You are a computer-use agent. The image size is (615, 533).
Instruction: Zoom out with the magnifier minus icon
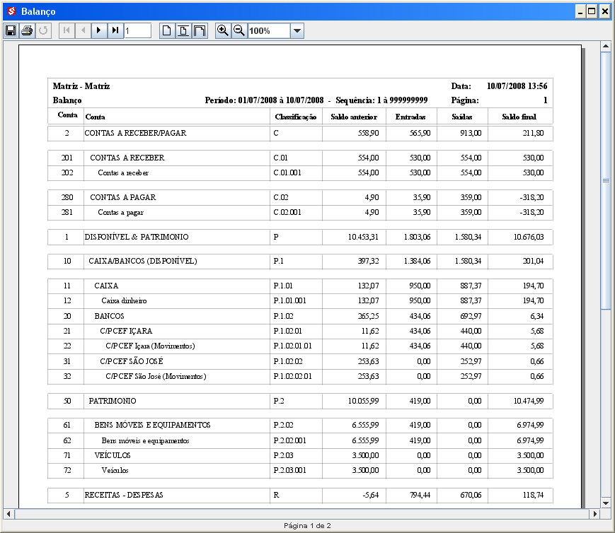(x=239, y=30)
